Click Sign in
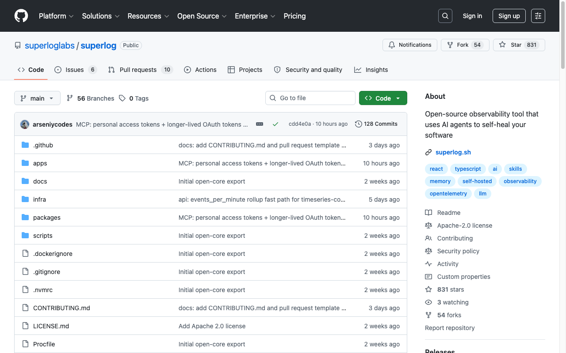 [x=472, y=16]
